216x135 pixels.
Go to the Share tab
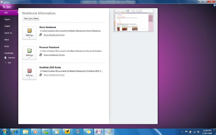click(x=7, y=26)
